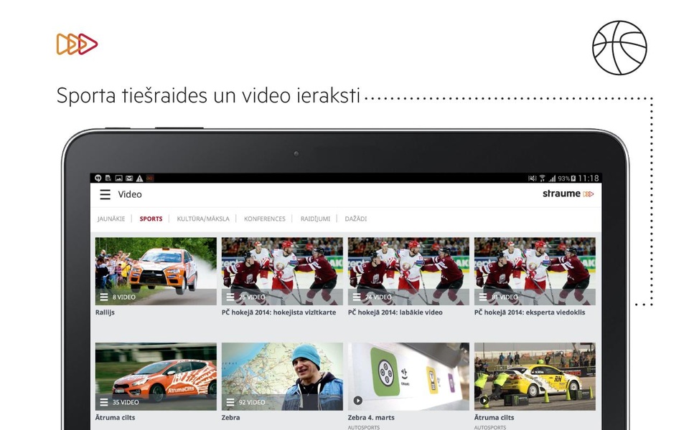
Task: Select the orange Kia thumbnail with 35 VIDEO
Action: [156, 376]
